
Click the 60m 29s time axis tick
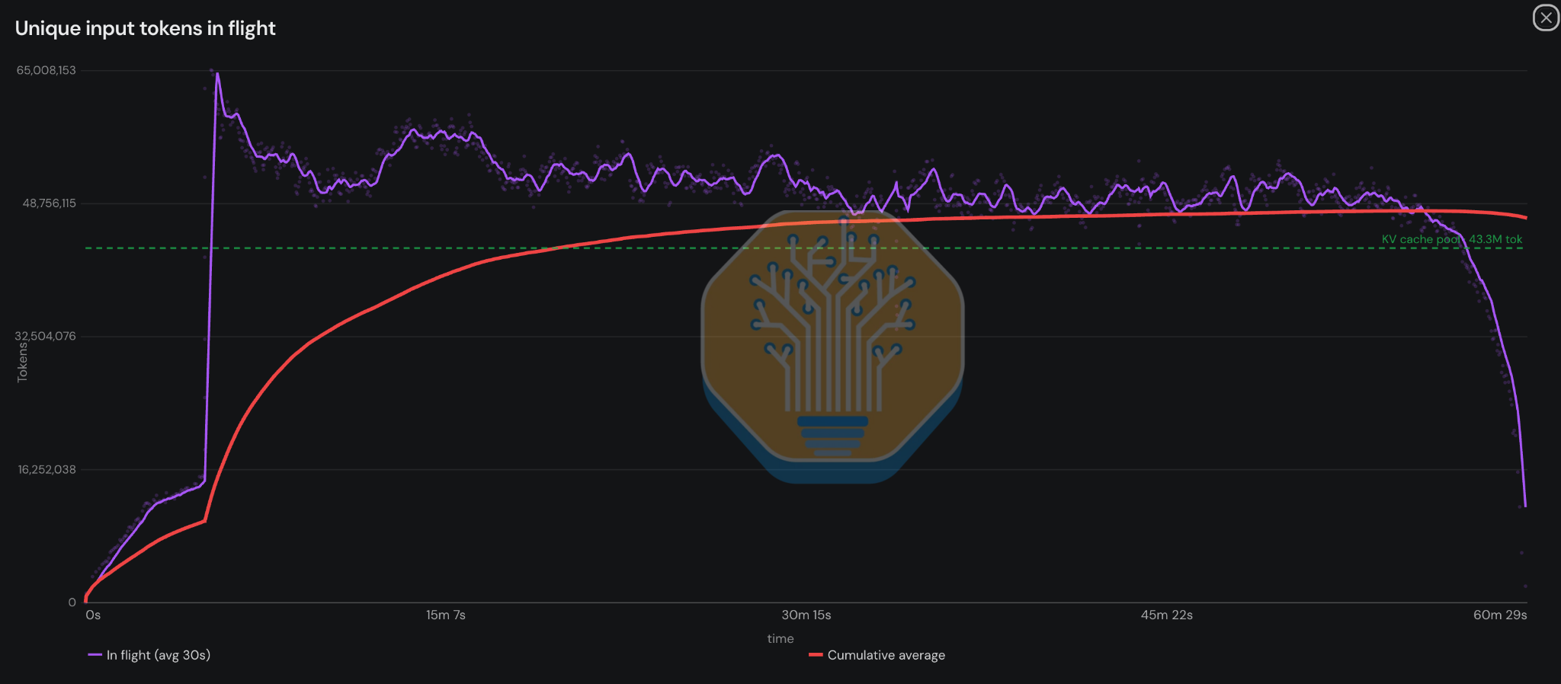pyautogui.click(x=1499, y=615)
